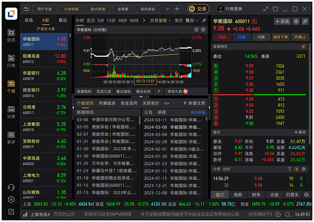Screen dimensions: 314x222
Task: Open 神奇九转 hot indicator
Action: click(178, 91)
